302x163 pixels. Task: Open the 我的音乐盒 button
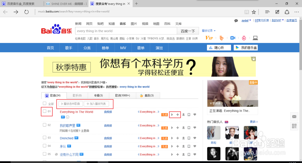coord(246,48)
